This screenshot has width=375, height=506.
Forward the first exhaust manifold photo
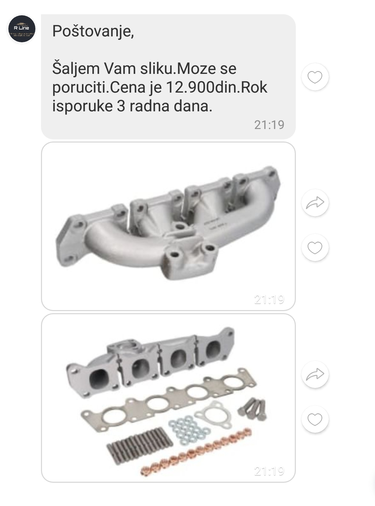[x=315, y=203]
